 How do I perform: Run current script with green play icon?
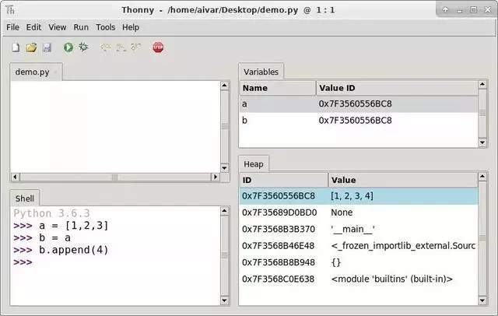68,47
